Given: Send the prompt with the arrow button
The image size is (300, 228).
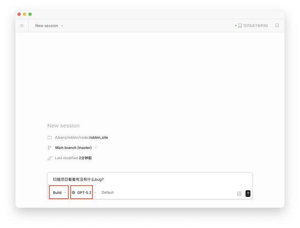Looking at the screenshot, I should click(x=248, y=193).
